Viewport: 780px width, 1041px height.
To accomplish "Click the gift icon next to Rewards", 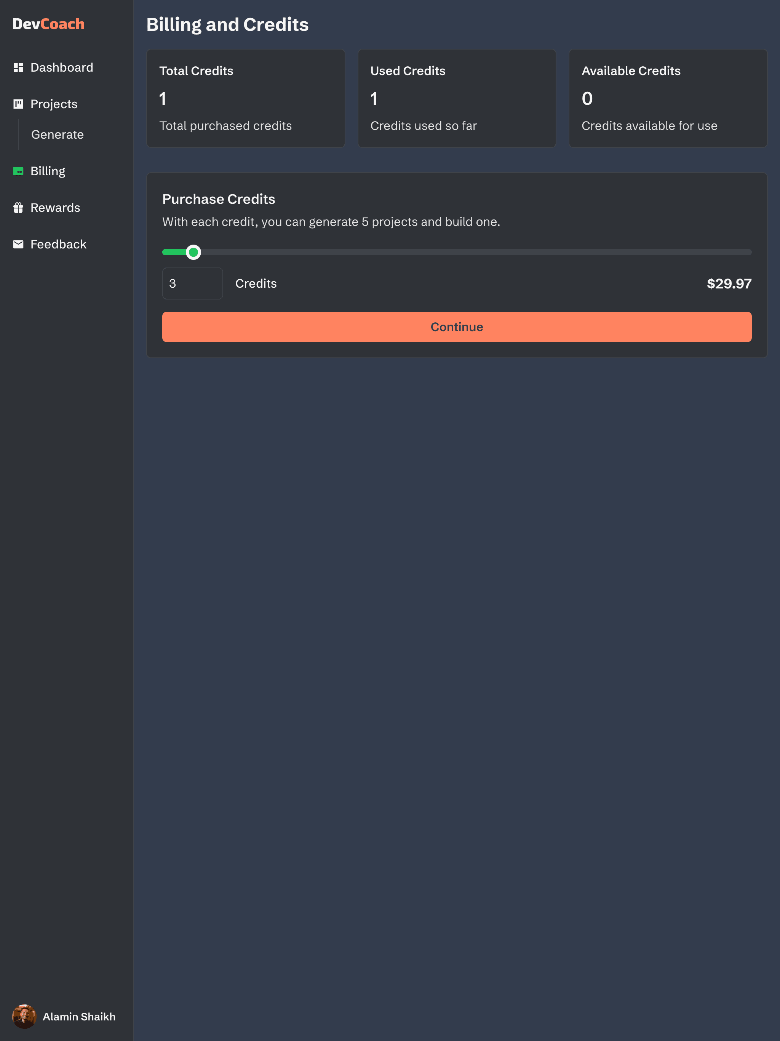I will pos(18,207).
